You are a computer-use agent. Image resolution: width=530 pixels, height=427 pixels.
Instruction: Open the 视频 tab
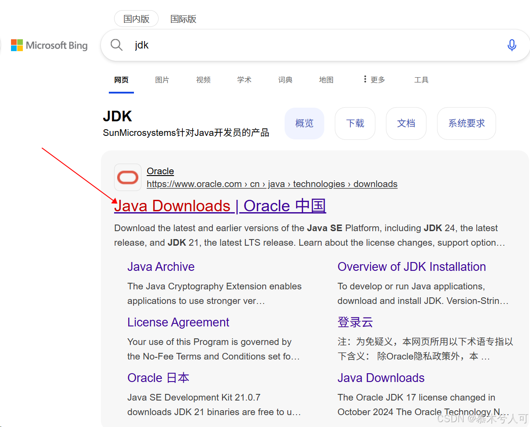(203, 80)
